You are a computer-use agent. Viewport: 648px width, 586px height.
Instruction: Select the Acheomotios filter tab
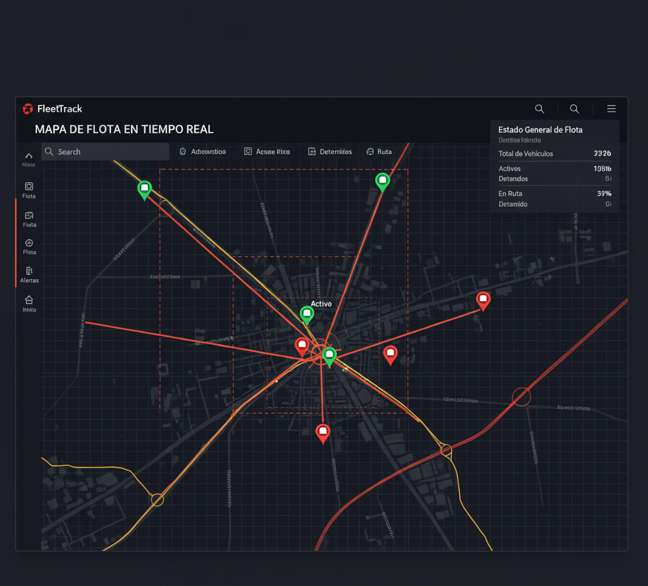tap(202, 152)
